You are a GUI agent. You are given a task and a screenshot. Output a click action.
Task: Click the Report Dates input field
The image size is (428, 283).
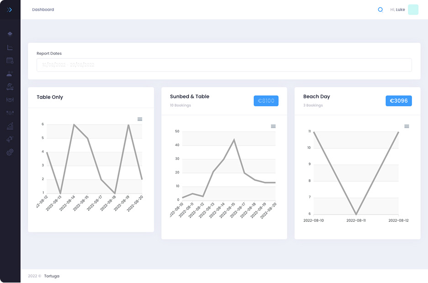point(224,65)
